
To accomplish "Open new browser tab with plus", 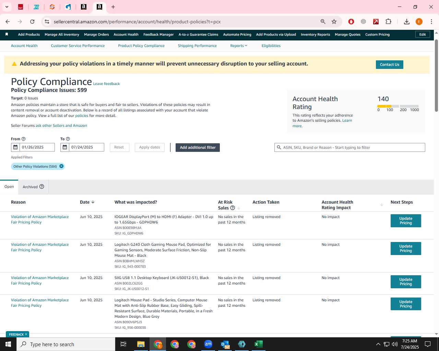I will tap(113, 7).
